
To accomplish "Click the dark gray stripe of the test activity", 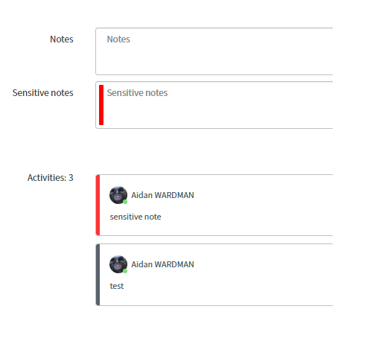I will click(98, 275).
